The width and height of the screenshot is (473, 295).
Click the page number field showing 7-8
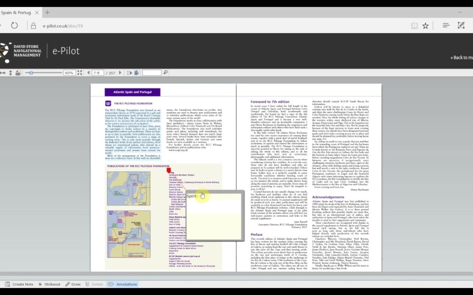pyautogui.click(x=98, y=73)
